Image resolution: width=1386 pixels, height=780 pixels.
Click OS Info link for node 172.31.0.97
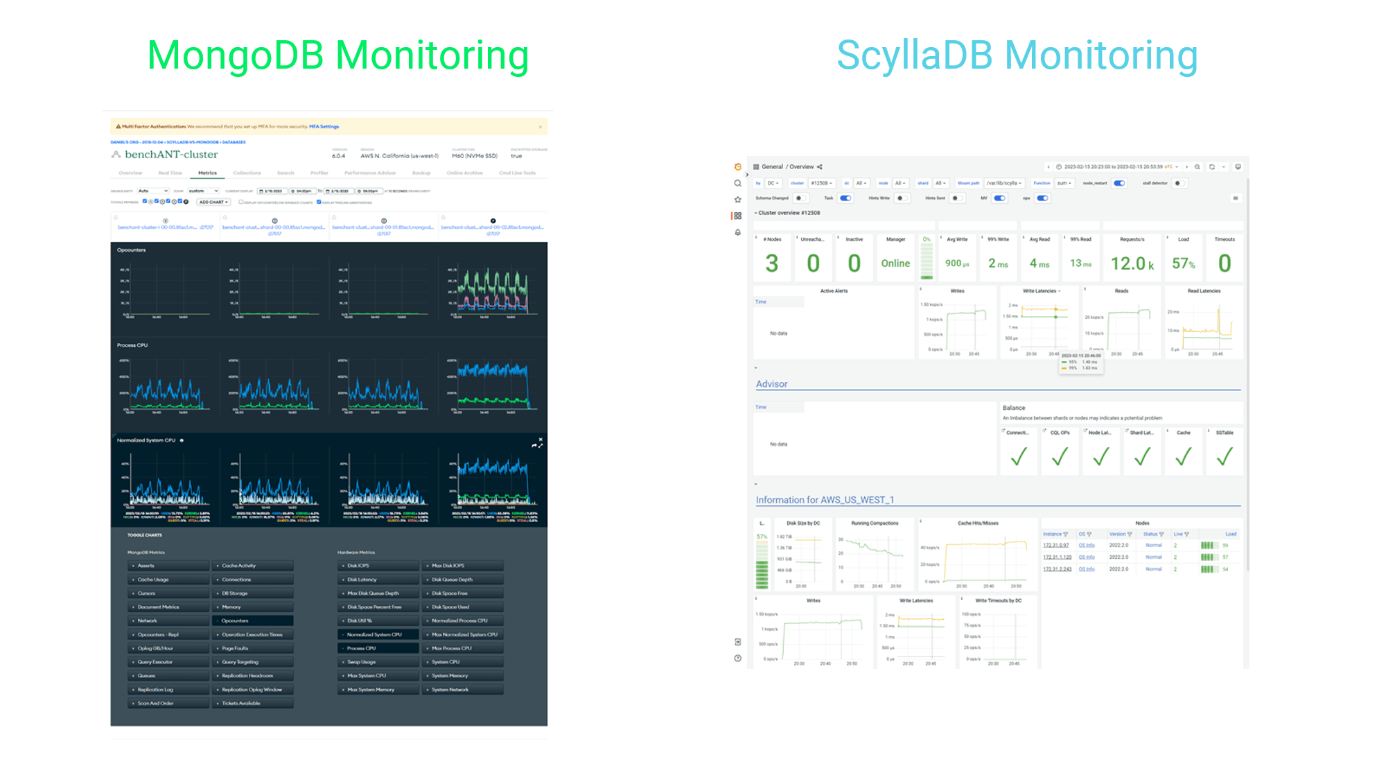coord(1086,546)
